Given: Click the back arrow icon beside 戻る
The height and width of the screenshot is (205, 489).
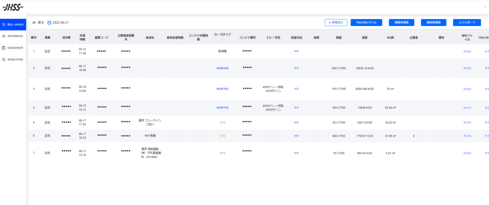Looking at the screenshot, I should pos(34,22).
